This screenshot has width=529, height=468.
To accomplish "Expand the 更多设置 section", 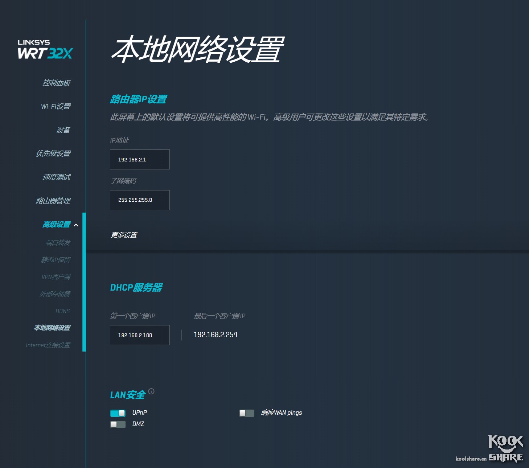I will pos(124,235).
